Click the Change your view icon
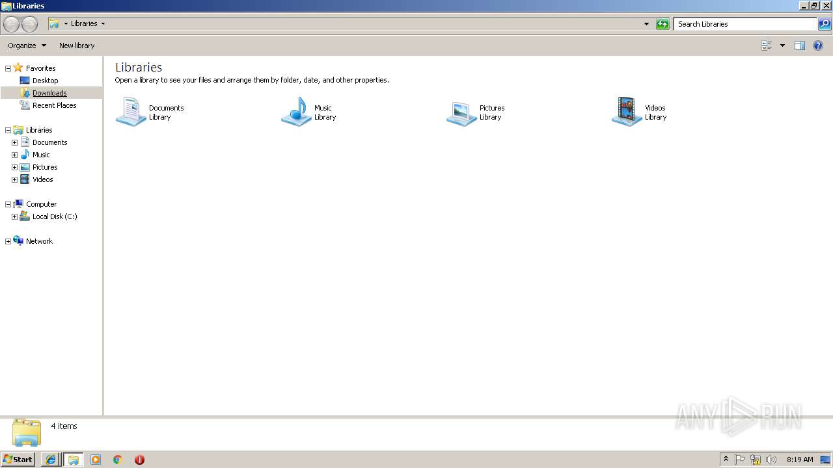Viewport: 833px width, 468px height. pos(767,45)
